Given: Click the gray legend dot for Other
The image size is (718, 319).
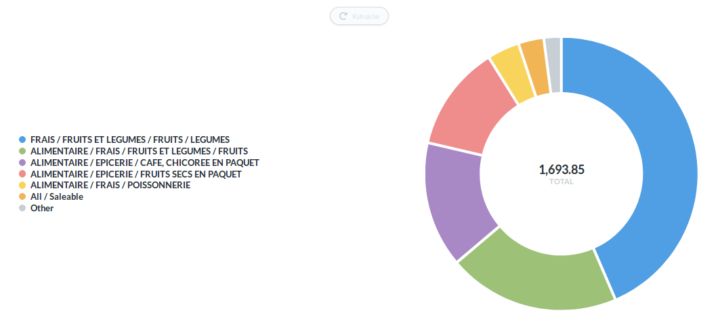Looking at the screenshot, I should [x=22, y=208].
